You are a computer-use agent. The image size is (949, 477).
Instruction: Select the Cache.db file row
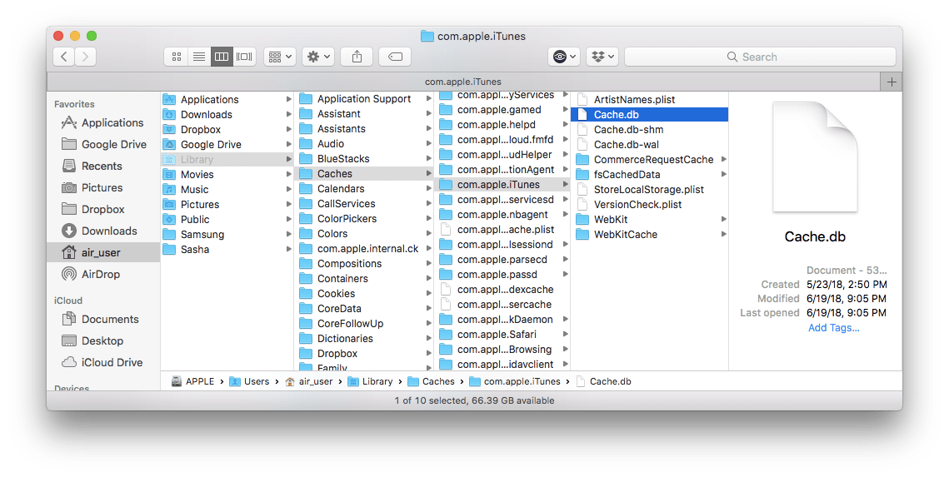pyautogui.click(x=649, y=115)
